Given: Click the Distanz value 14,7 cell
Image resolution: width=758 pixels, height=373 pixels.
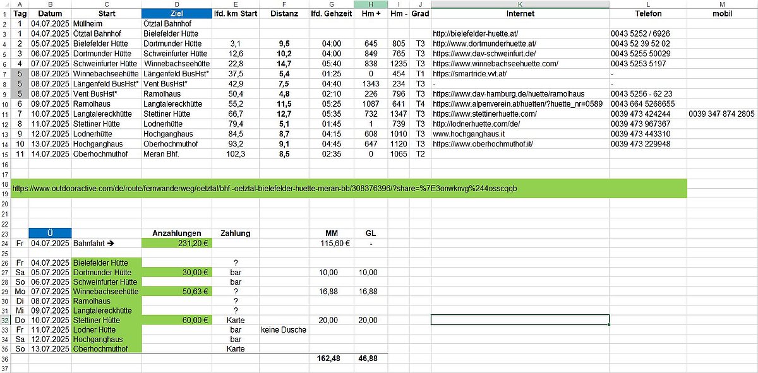Looking at the screenshot, I should [x=284, y=64].
